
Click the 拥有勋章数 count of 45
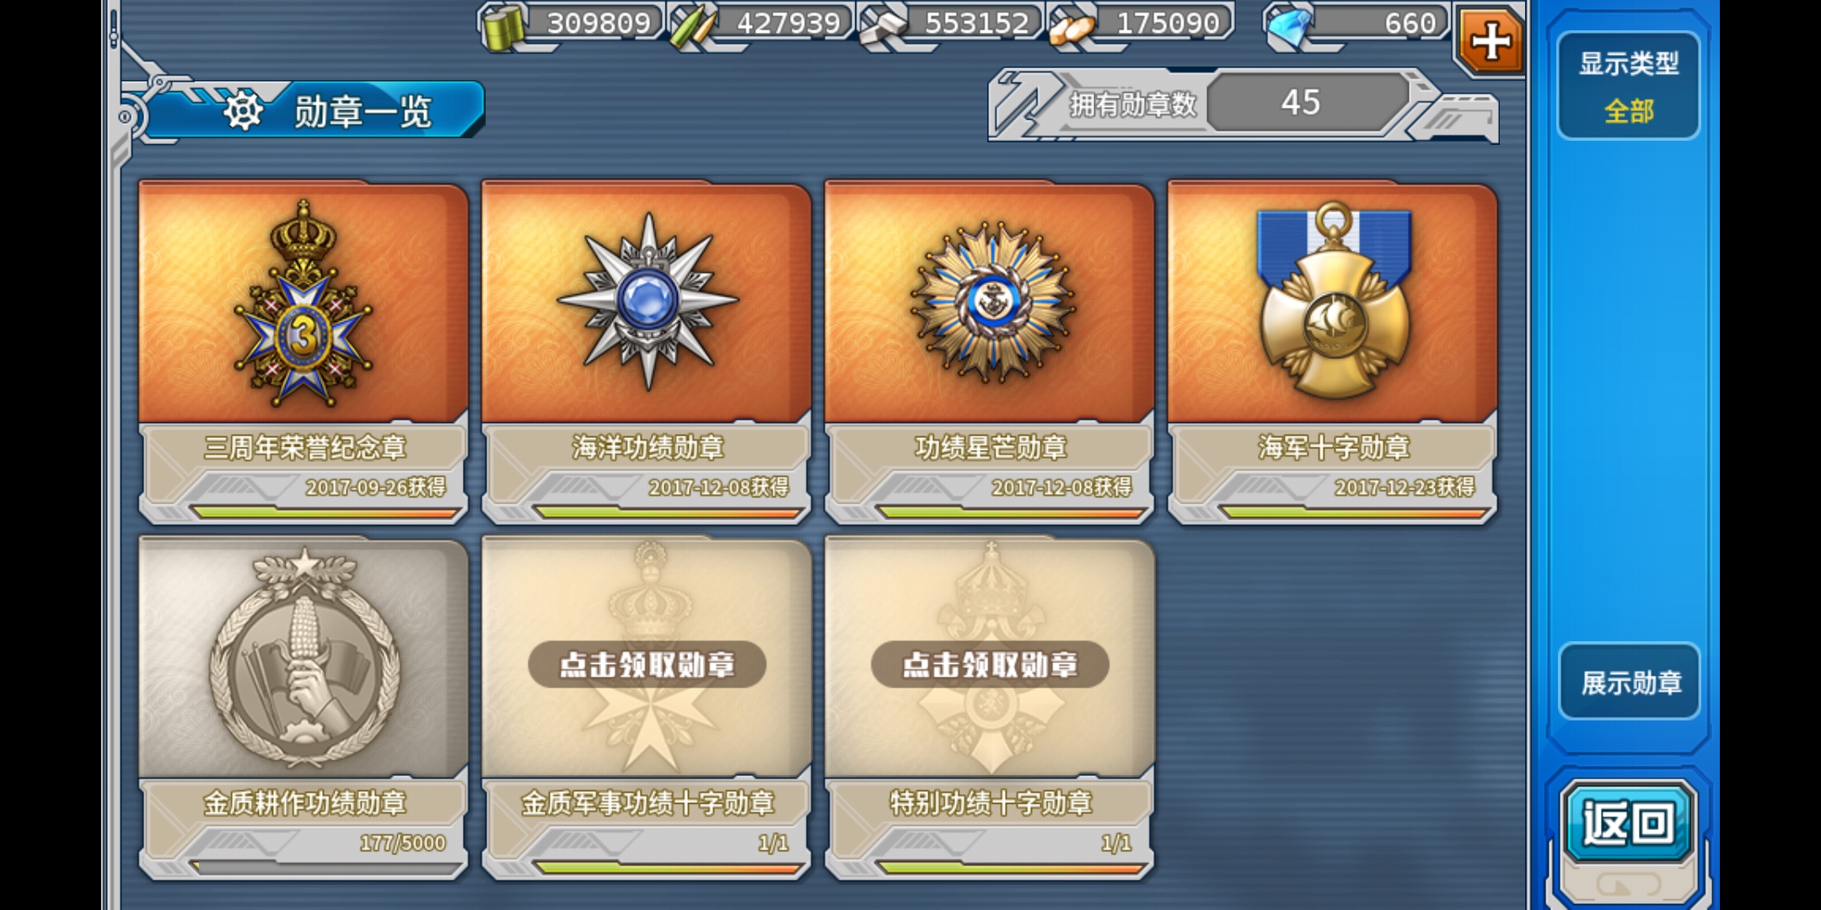(x=1300, y=102)
